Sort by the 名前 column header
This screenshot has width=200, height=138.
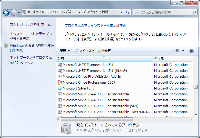[104, 59]
